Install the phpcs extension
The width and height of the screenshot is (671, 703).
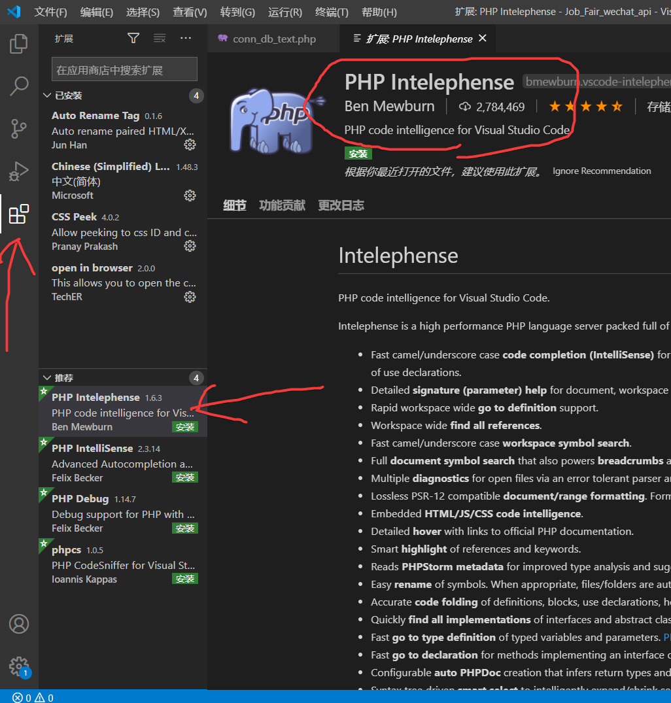coord(184,579)
